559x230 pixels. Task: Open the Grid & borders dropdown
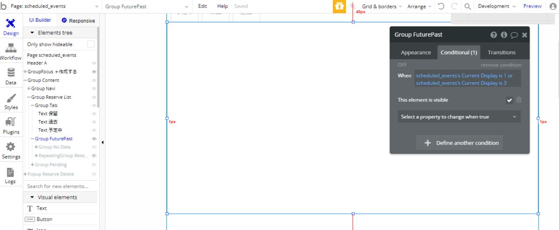[382, 7]
